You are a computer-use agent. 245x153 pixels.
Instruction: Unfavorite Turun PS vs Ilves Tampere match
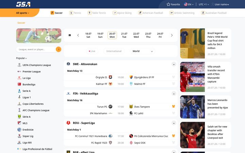tap(174, 106)
